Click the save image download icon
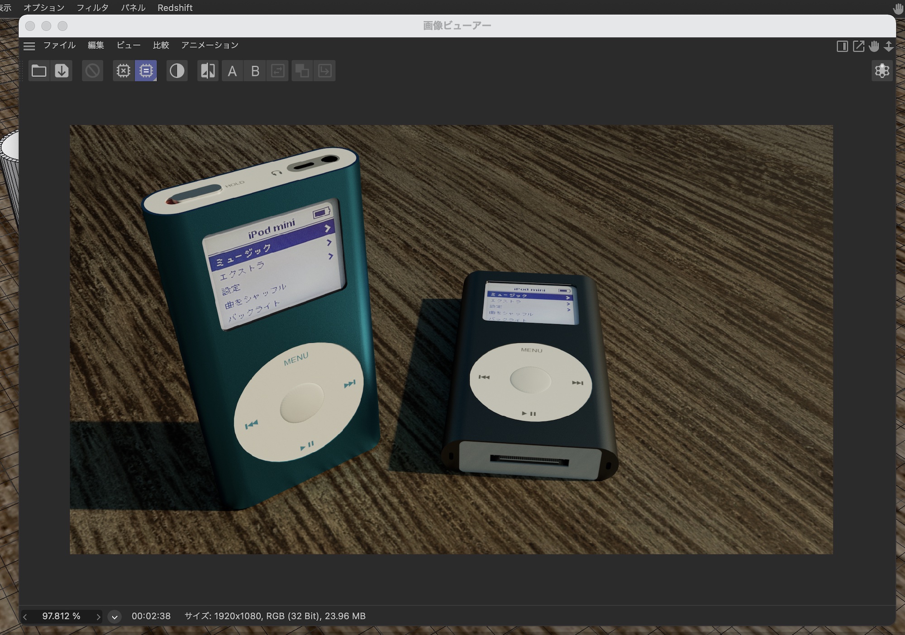Viewport: 905px width, 635px height. [62, 71]
